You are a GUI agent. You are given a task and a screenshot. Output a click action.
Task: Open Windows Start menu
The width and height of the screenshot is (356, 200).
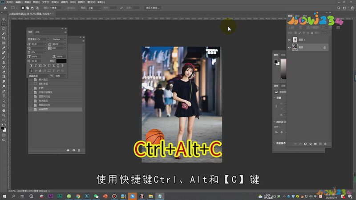4,196
